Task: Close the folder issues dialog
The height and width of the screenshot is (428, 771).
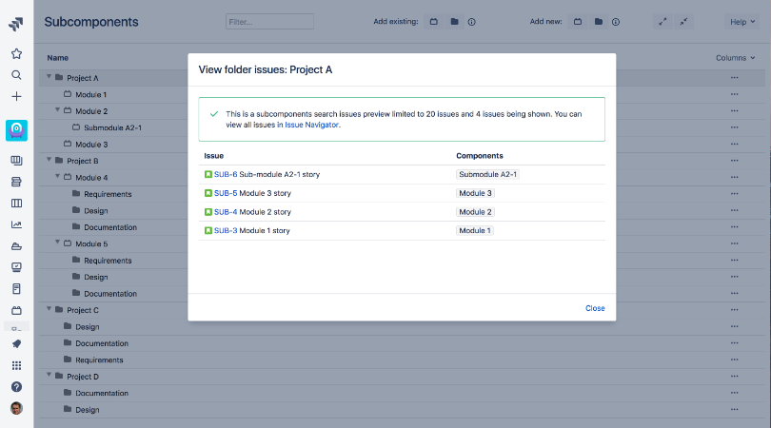Action: (595, 308)
